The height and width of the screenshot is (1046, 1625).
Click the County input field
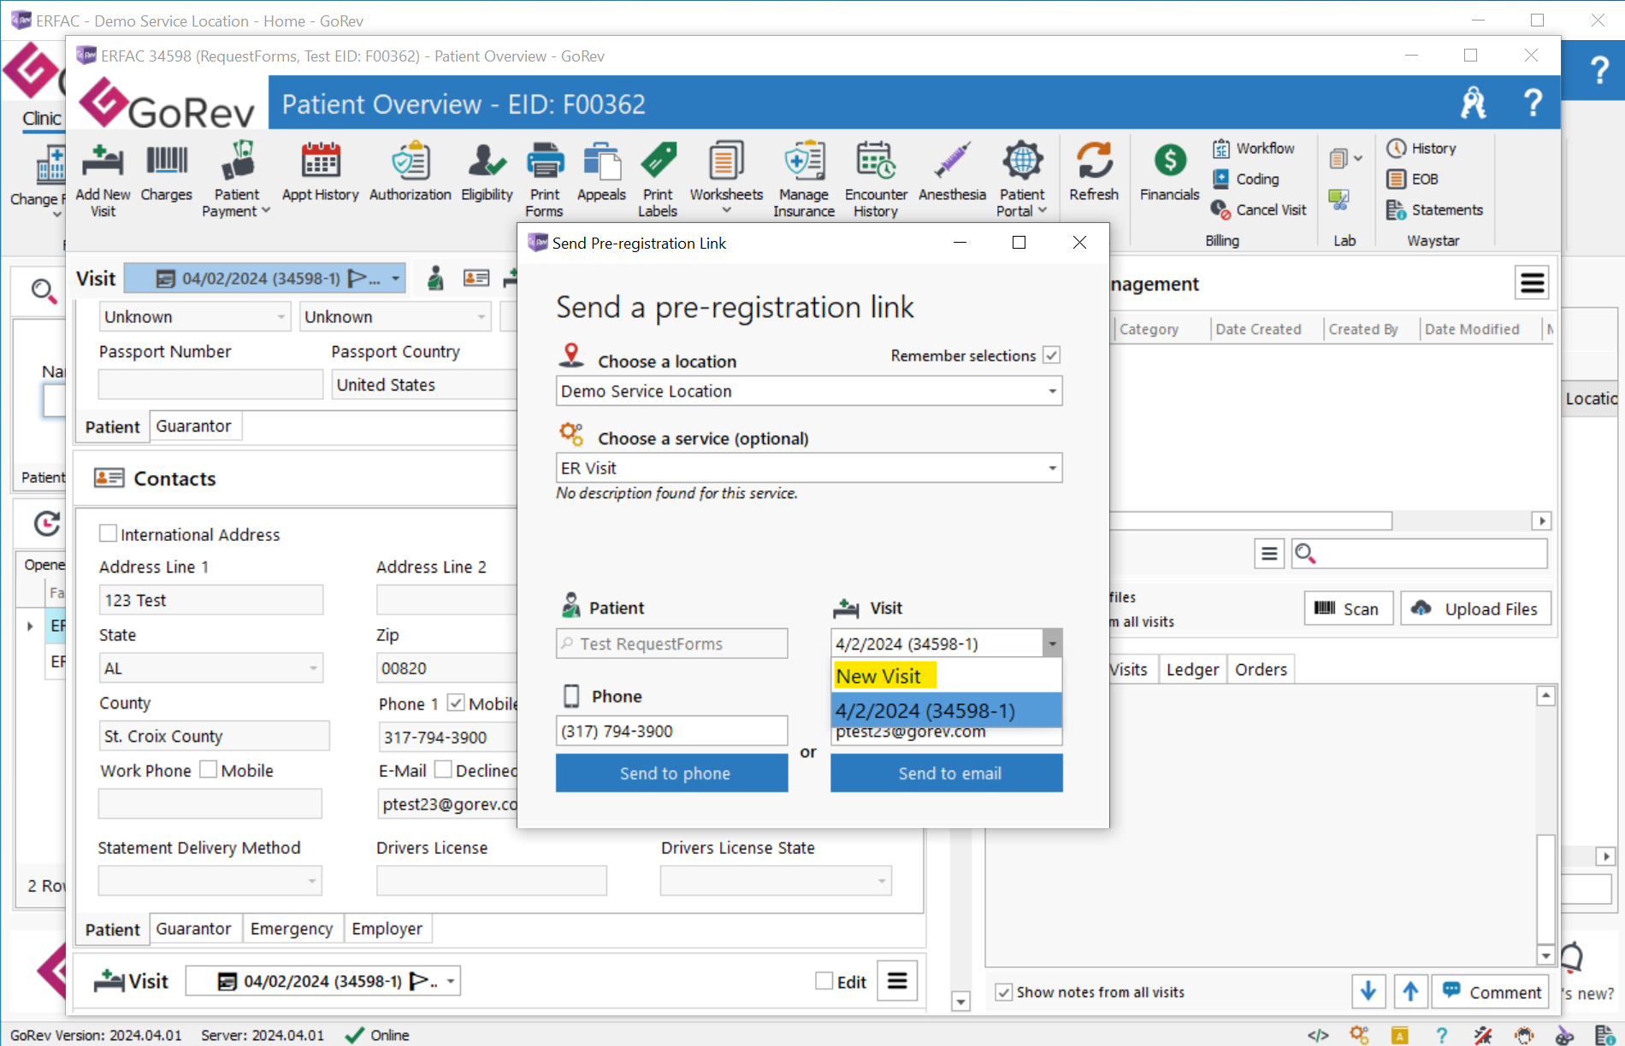(214, 736)
